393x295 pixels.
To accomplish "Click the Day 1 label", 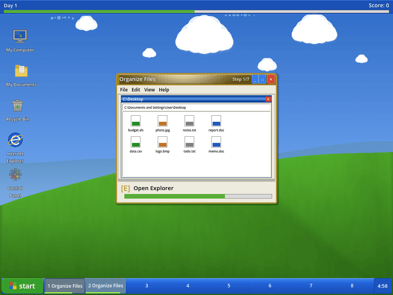I will [x=10, y=5].
